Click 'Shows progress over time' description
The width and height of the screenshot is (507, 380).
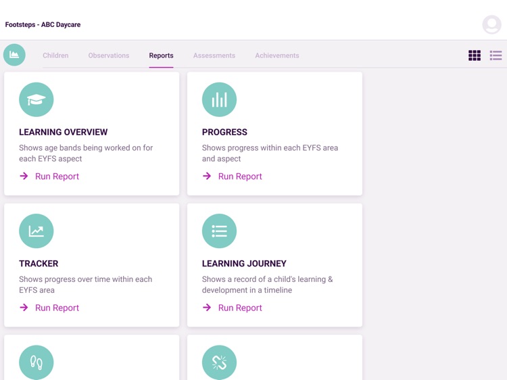(x=85, y=284)
